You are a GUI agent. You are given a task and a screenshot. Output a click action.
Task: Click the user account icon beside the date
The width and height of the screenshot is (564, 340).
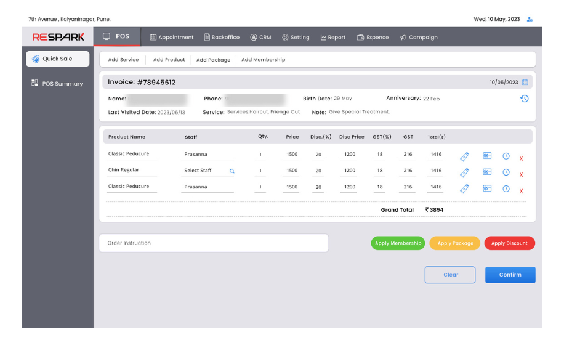[x=530, y=20]
